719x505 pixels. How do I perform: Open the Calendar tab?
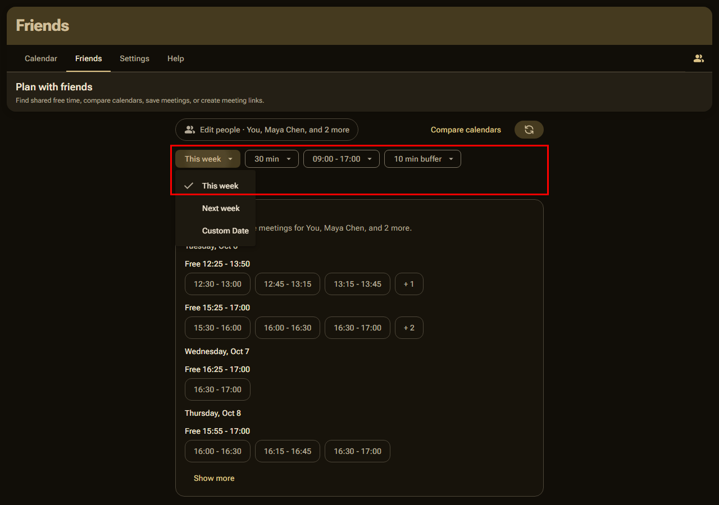pos(41,58)
